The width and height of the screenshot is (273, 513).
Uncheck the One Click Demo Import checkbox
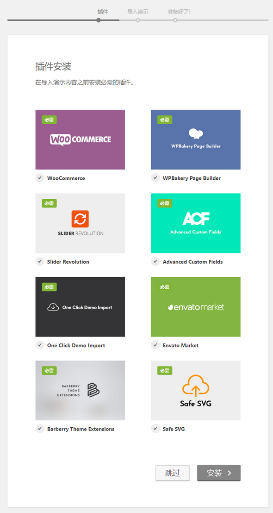pyautogui.click(x=40, y=345)
